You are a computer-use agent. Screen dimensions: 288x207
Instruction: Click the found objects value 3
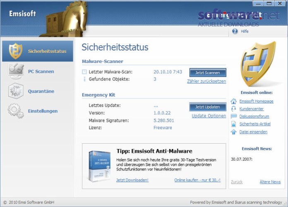(x=155, y=79)
